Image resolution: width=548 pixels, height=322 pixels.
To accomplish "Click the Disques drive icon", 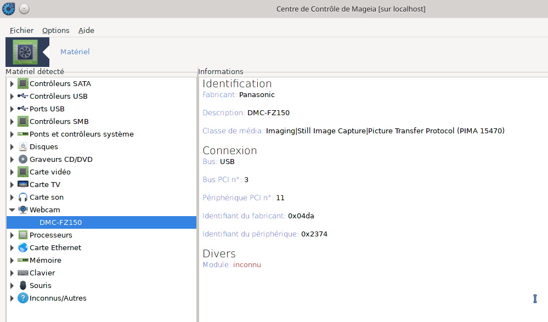I will [22, 146].
